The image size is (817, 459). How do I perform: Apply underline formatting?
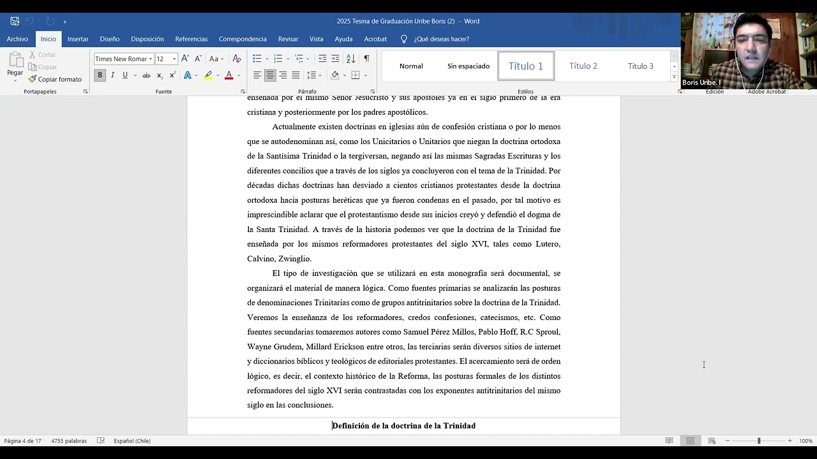point(125,75)
